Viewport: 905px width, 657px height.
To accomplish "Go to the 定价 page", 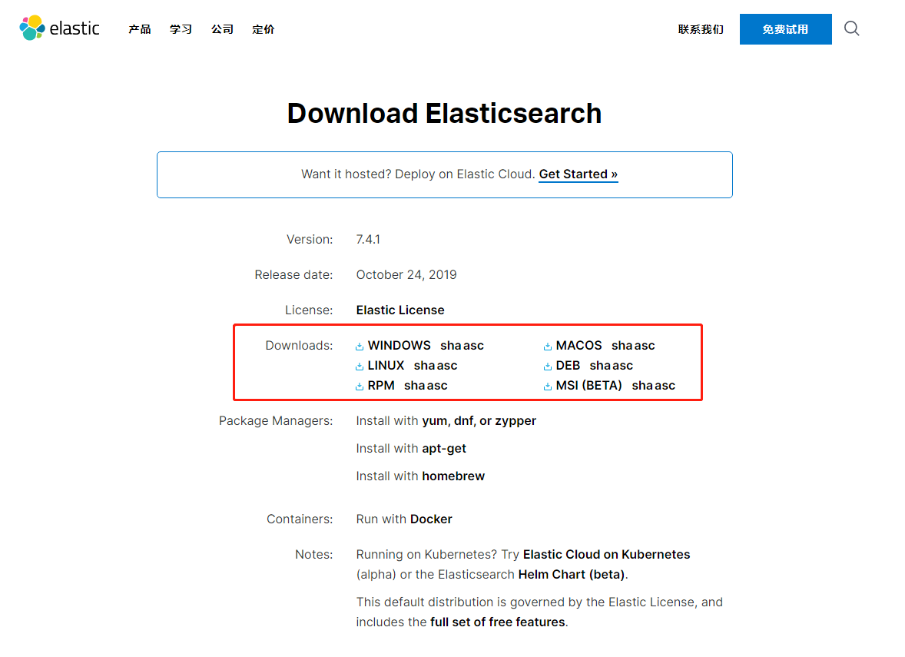I will [263, 29].
